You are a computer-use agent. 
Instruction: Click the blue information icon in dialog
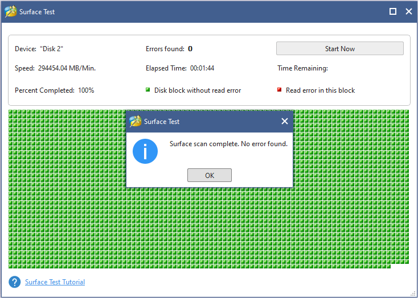point(145,152)
